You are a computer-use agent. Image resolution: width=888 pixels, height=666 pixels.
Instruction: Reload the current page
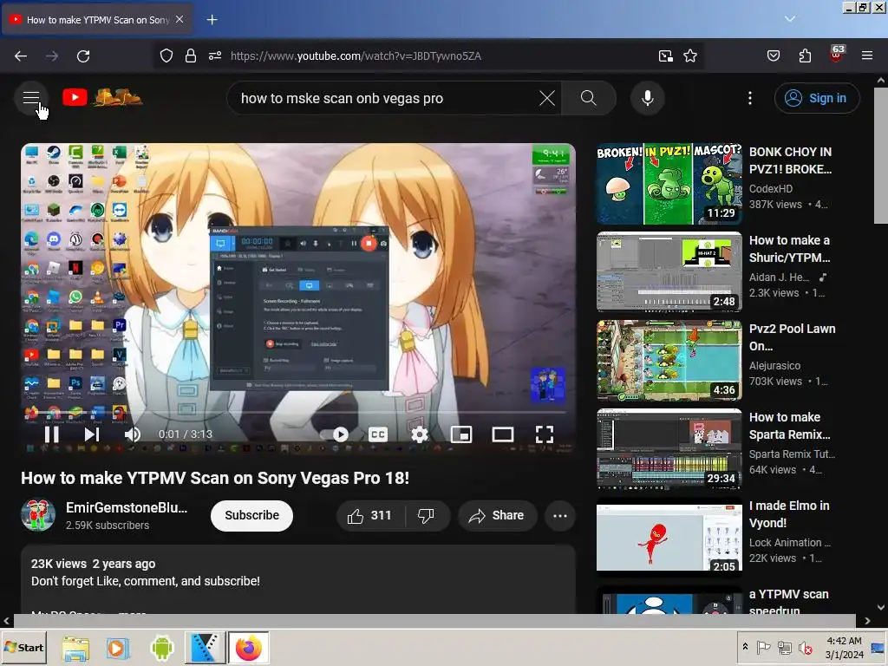(83, 55)
